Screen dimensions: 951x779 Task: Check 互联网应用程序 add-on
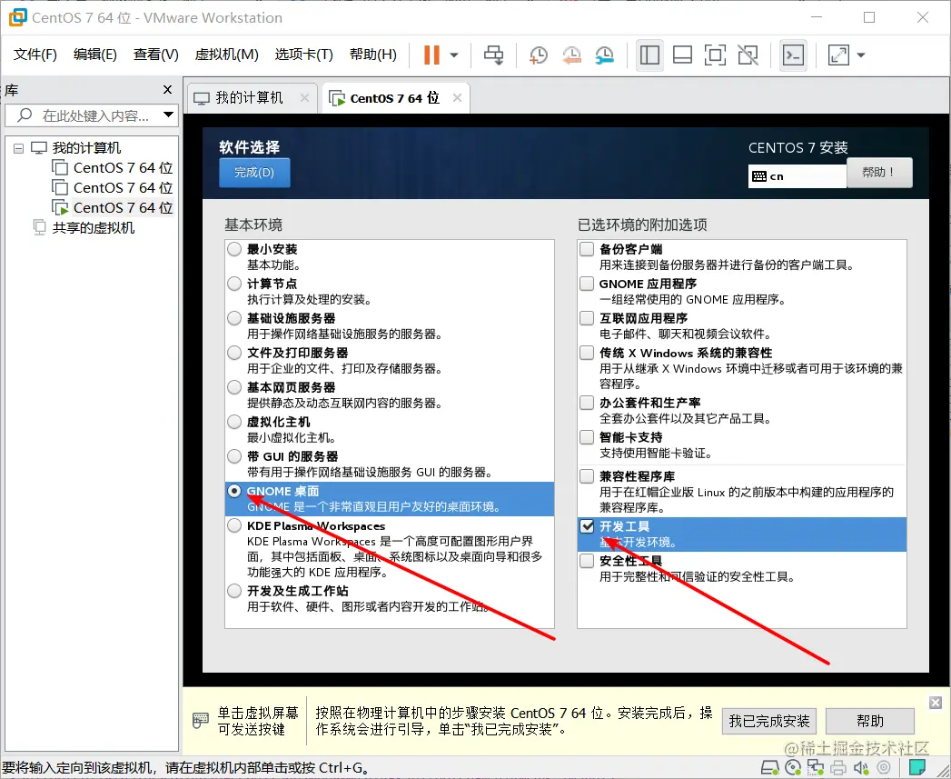(587, 318)
